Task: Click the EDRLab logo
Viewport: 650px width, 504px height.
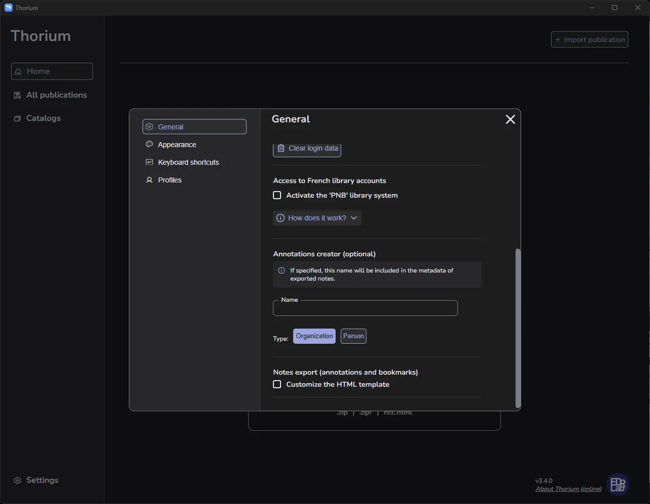Action: pos(618,484)
